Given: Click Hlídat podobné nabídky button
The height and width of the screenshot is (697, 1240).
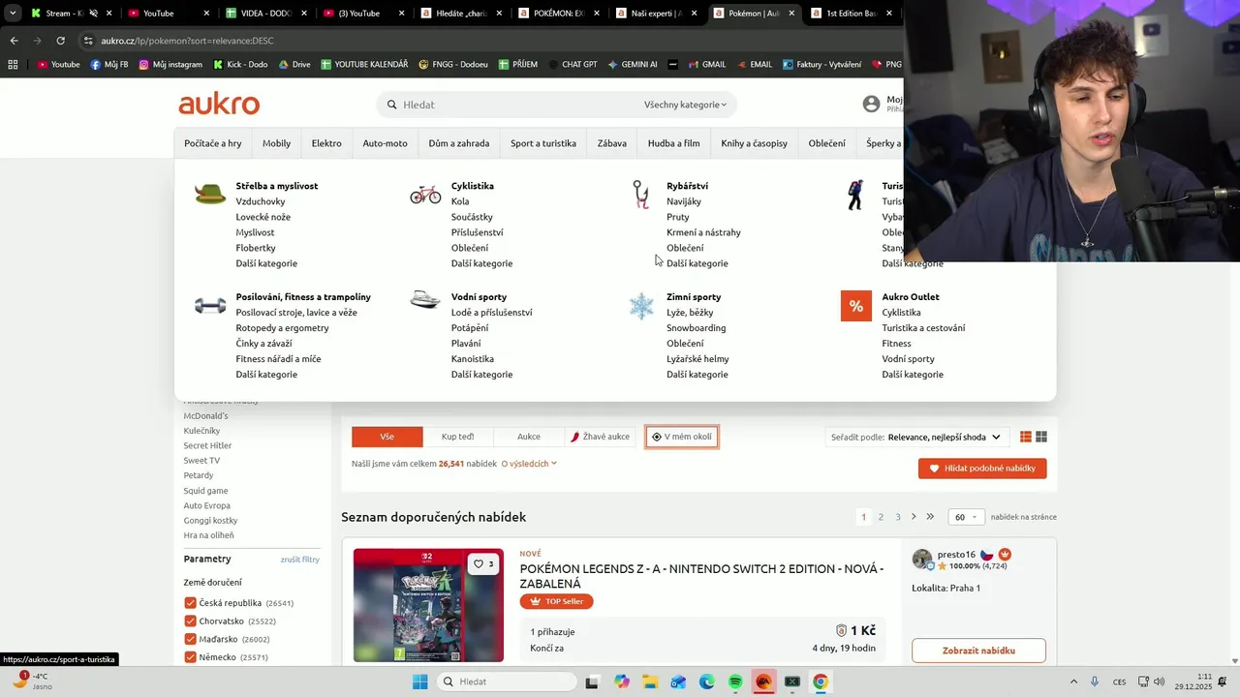Looking at the screenshot, I should (x=982, y=469).
